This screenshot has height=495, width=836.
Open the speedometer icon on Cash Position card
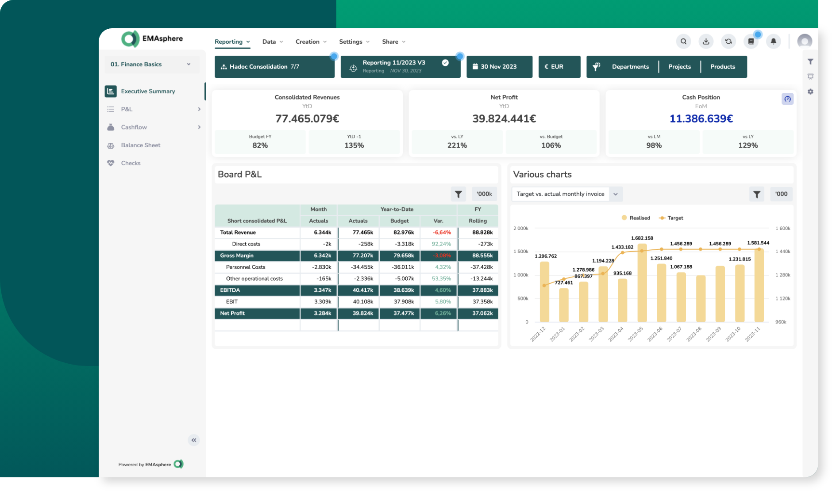(x=787, y=99)
